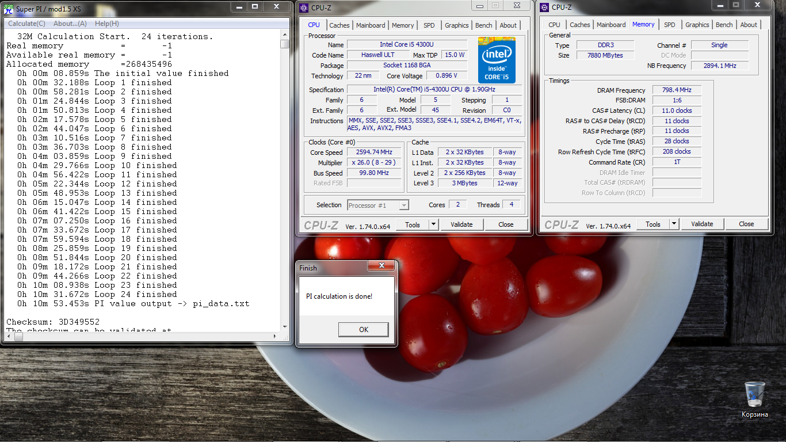Click the Bus Speed value 99.80 MHz
The image size is (786, 442).
(374, 173)
